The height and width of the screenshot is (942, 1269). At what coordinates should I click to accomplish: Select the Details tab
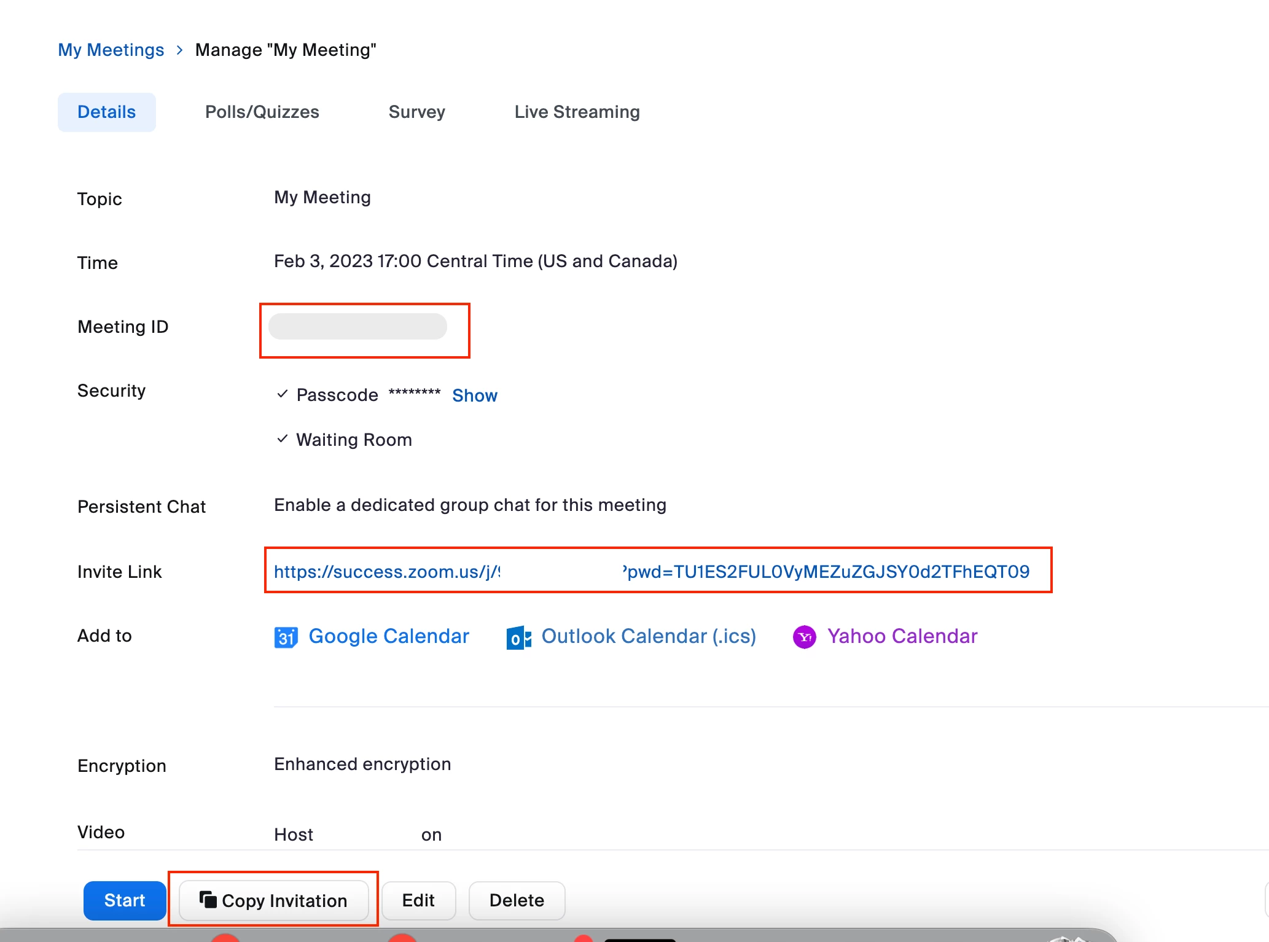106,112
